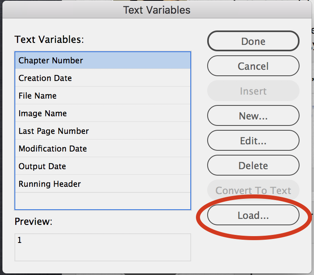The image size is (314, 275).
Task: Click the Text Variables title bar
Action: [157, 10]
